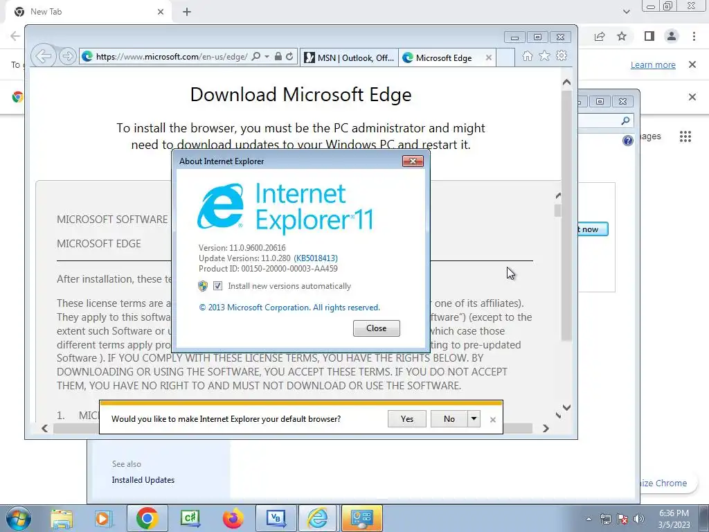Refresh the page in Internet Explorer
The image size is (709, 532).
point(289,57)
